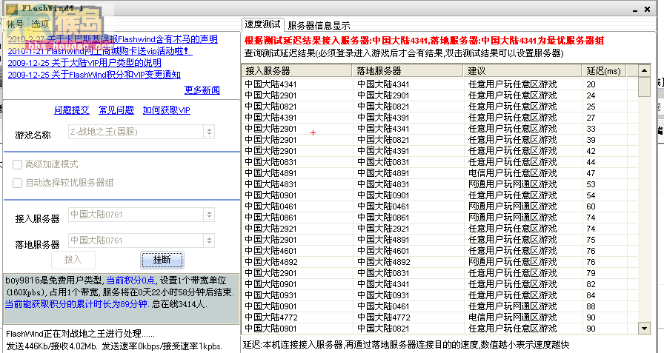Screen dimensions: 664x353
Task: Click the 挂断 button
Action: click(x=162, y=260)
